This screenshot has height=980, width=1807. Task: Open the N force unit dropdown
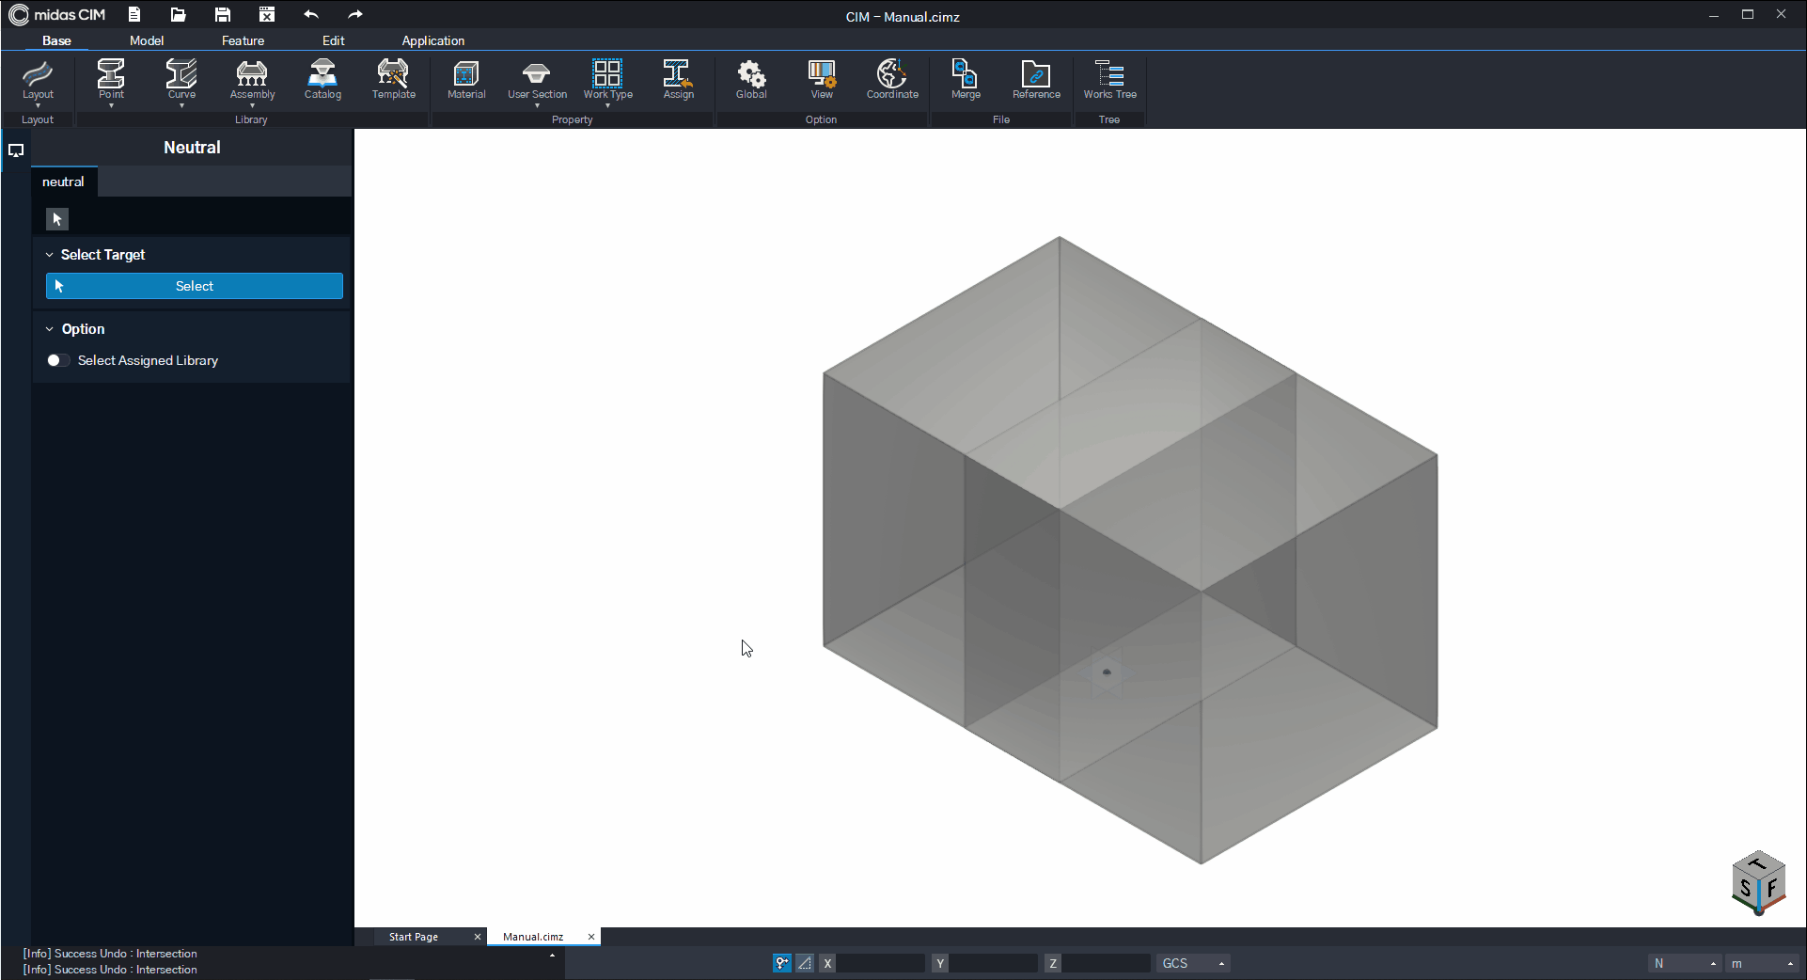pos(1684,963)
